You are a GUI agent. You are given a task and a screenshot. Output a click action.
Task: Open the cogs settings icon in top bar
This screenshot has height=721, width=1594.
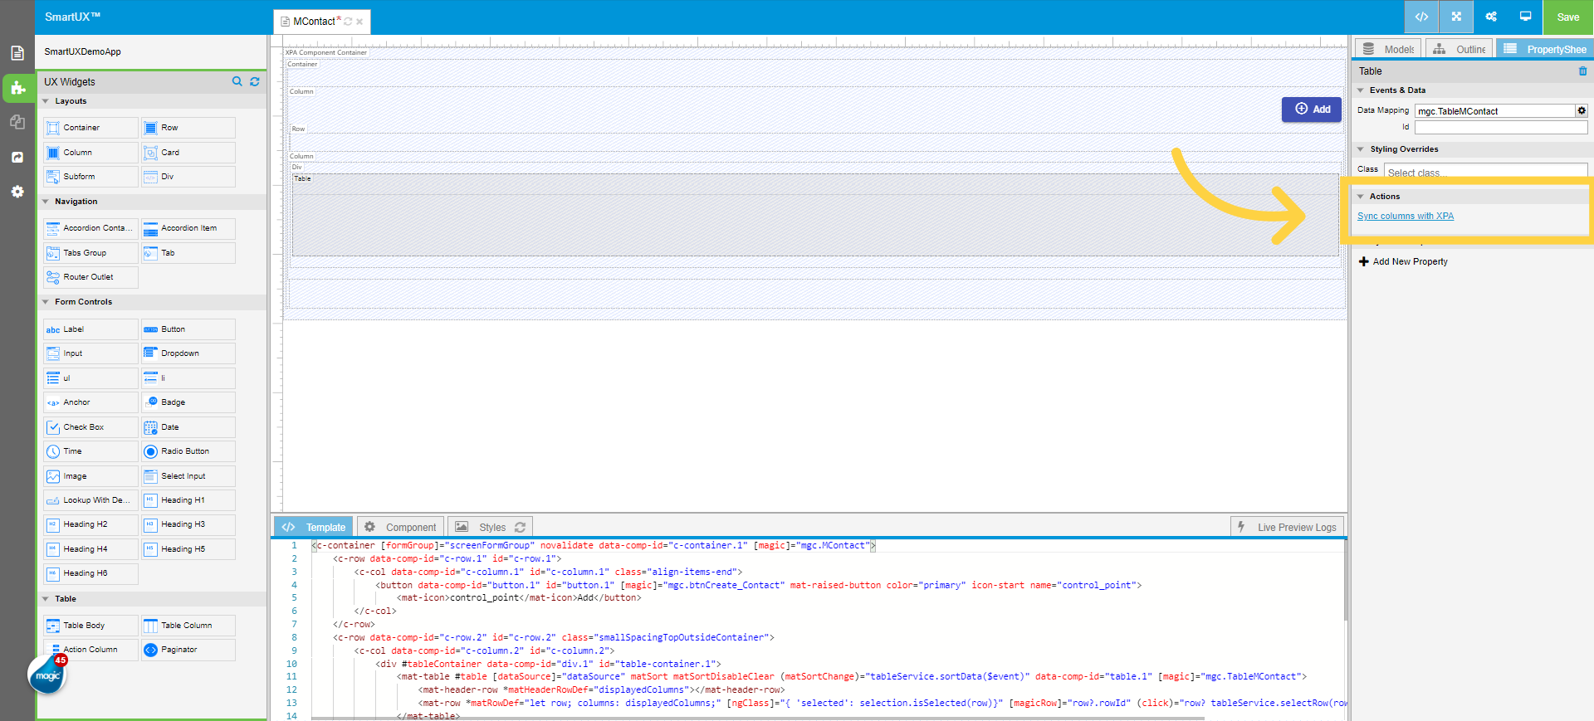[1491, 17]
